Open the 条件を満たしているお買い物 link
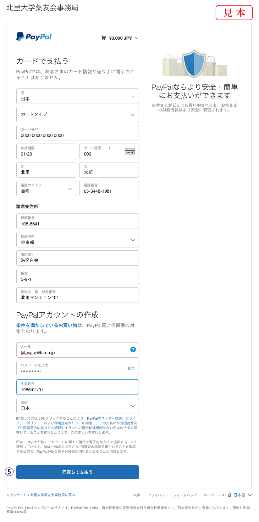Image resolution: width=259 pixels, height=522 pixels. pyautogui.click(x=47, y=325)
